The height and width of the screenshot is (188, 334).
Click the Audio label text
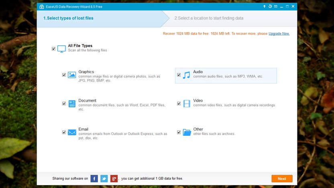[x=198, y=72]
